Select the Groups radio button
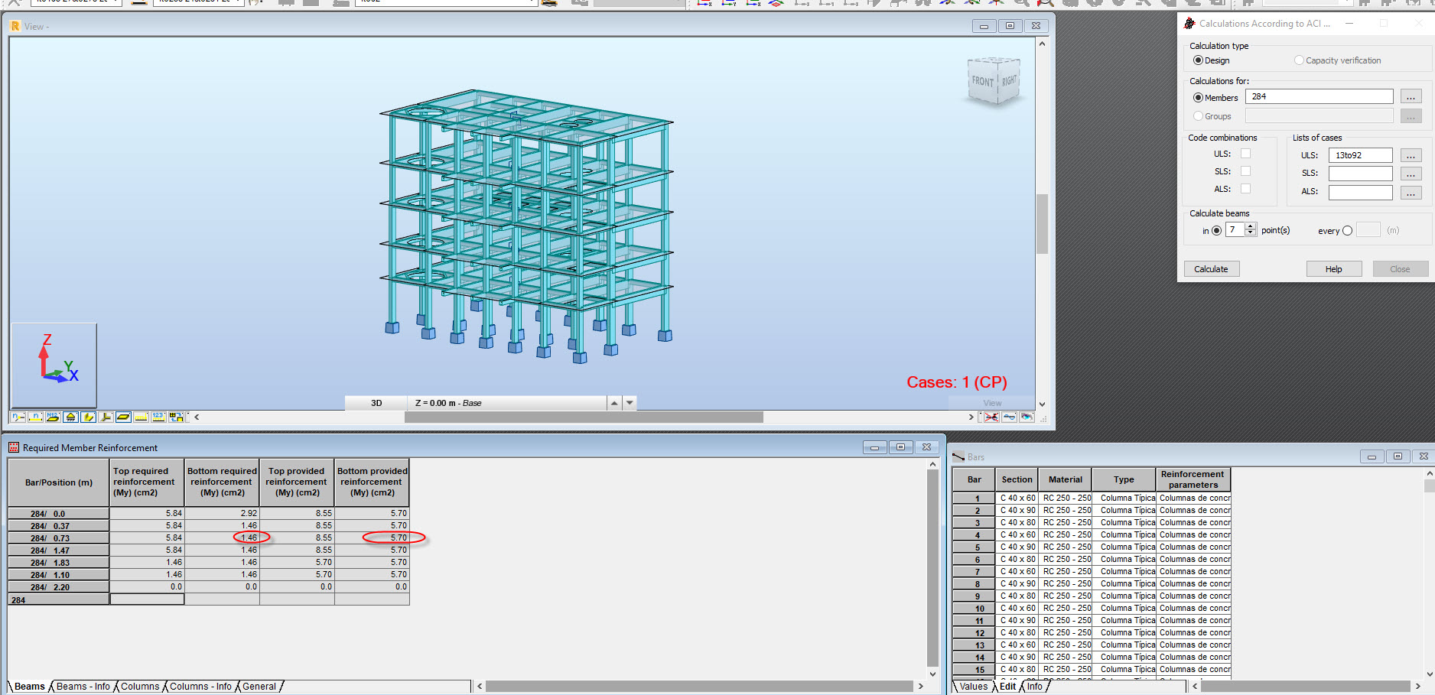The image size is (1435, 695). [1197, 115]
